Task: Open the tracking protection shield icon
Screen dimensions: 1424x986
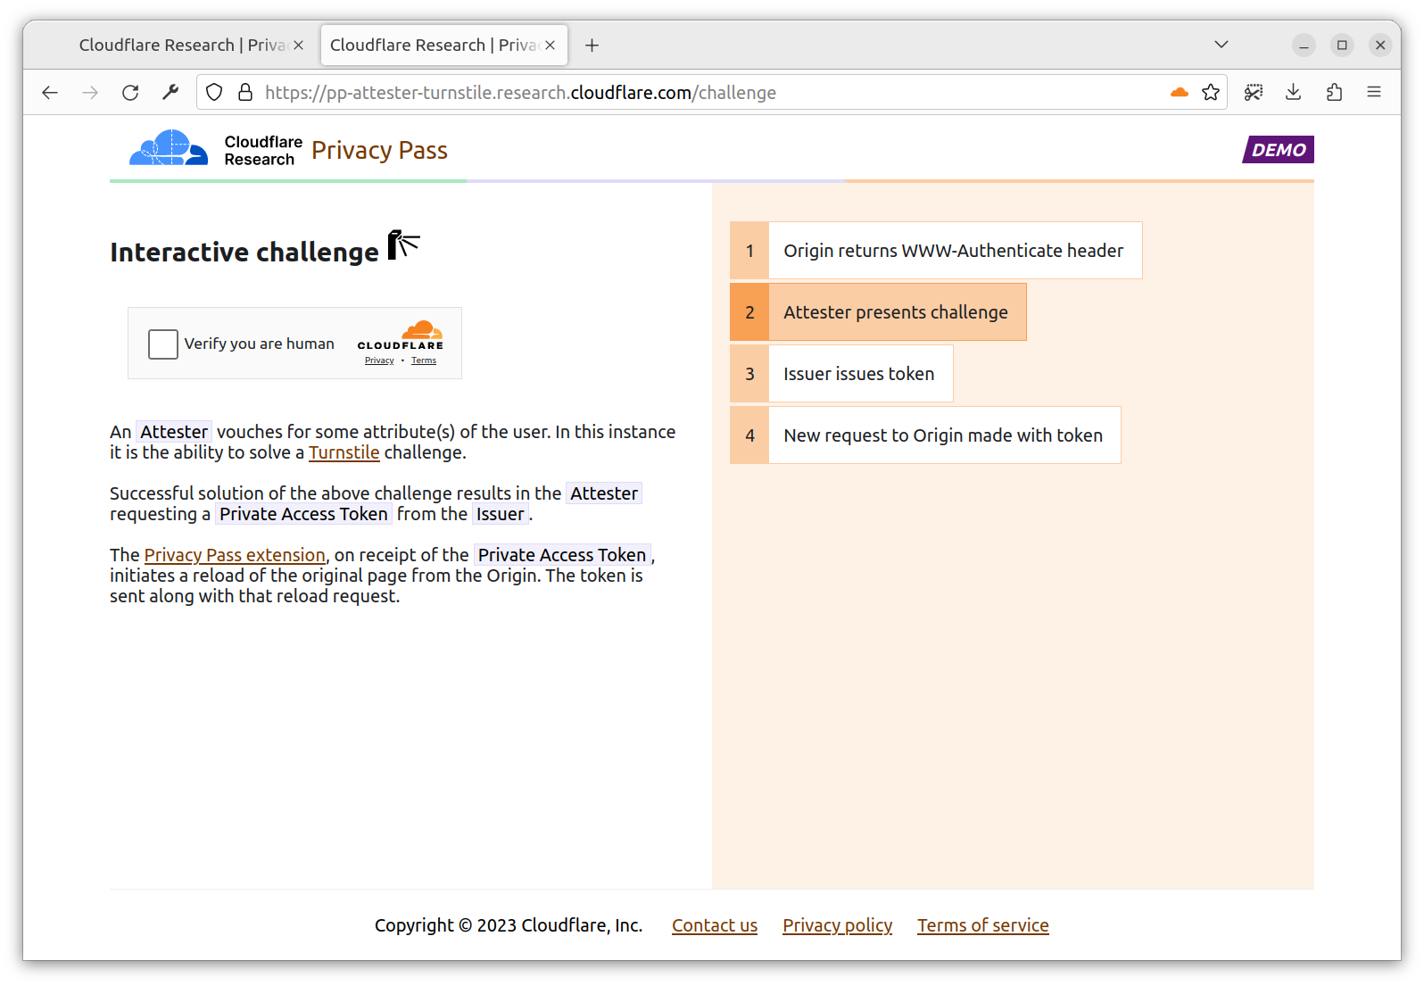Action: [x=214, y=92]
